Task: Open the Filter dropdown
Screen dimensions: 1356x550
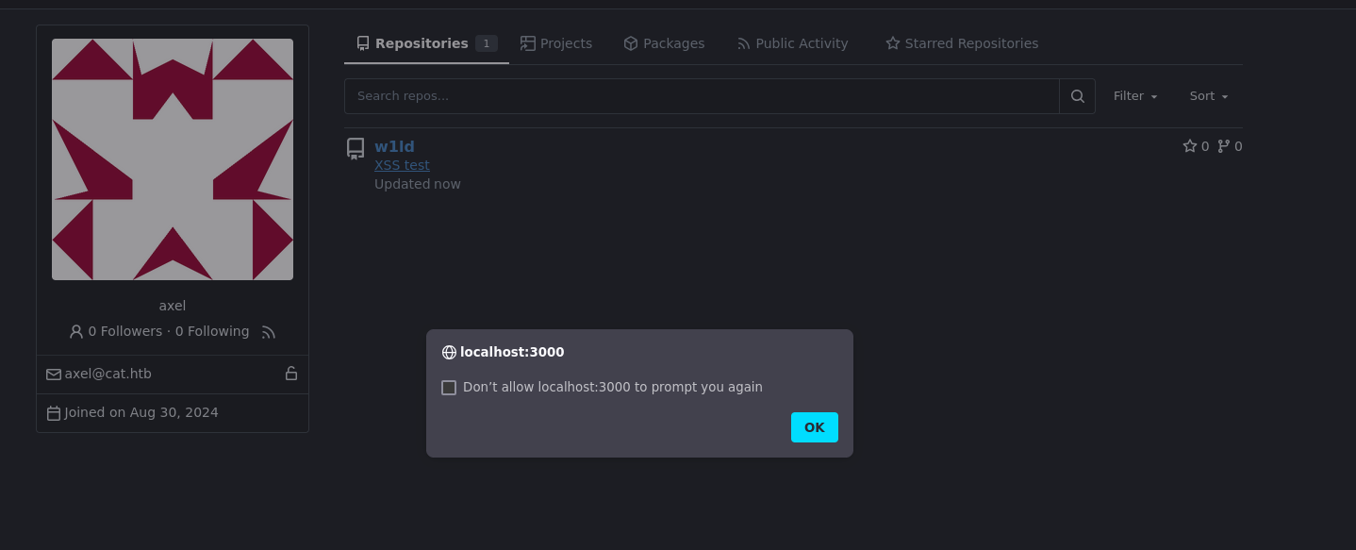Action: [1135, 96]
